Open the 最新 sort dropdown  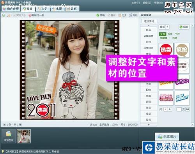pos(164,27)
